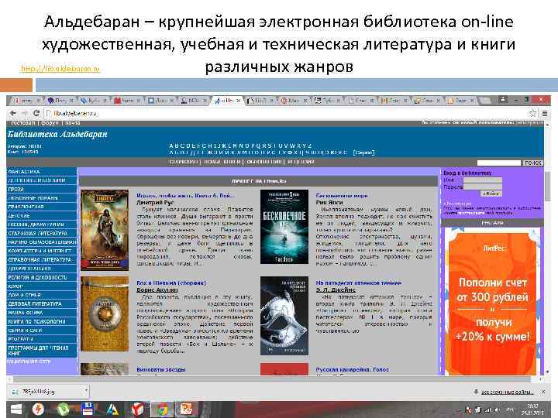Open the PowerPoint icon in the taskbar
The image size is (558, 418).
186,409
